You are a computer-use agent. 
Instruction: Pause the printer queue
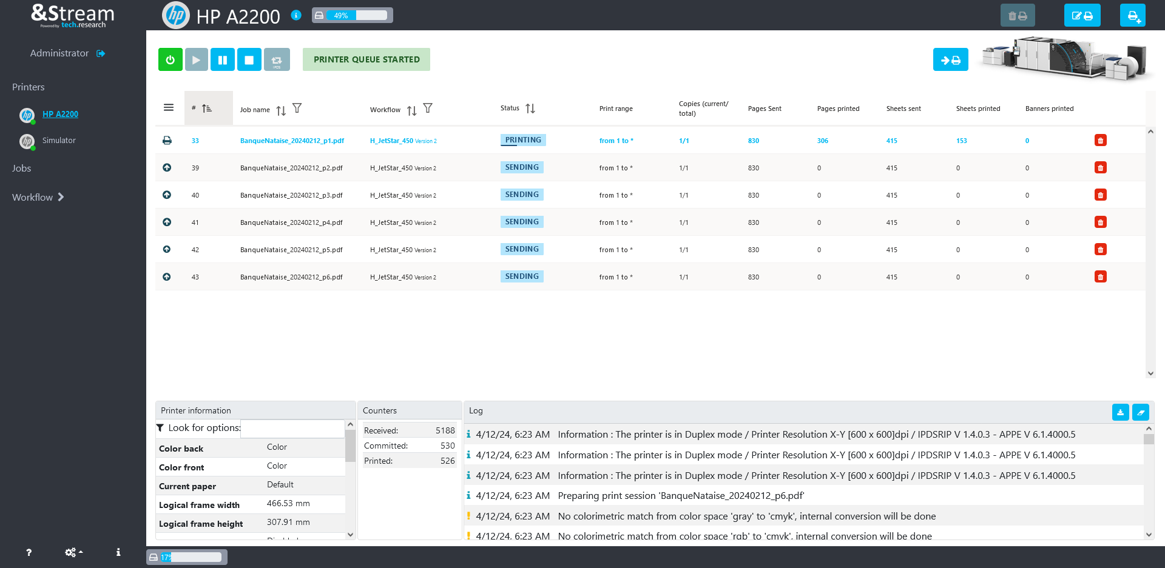click(222, 60)
